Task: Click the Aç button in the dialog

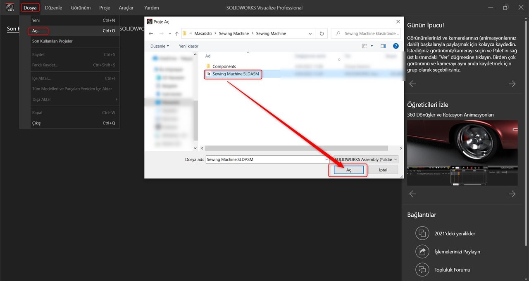Action: click(x=348, y=170)
